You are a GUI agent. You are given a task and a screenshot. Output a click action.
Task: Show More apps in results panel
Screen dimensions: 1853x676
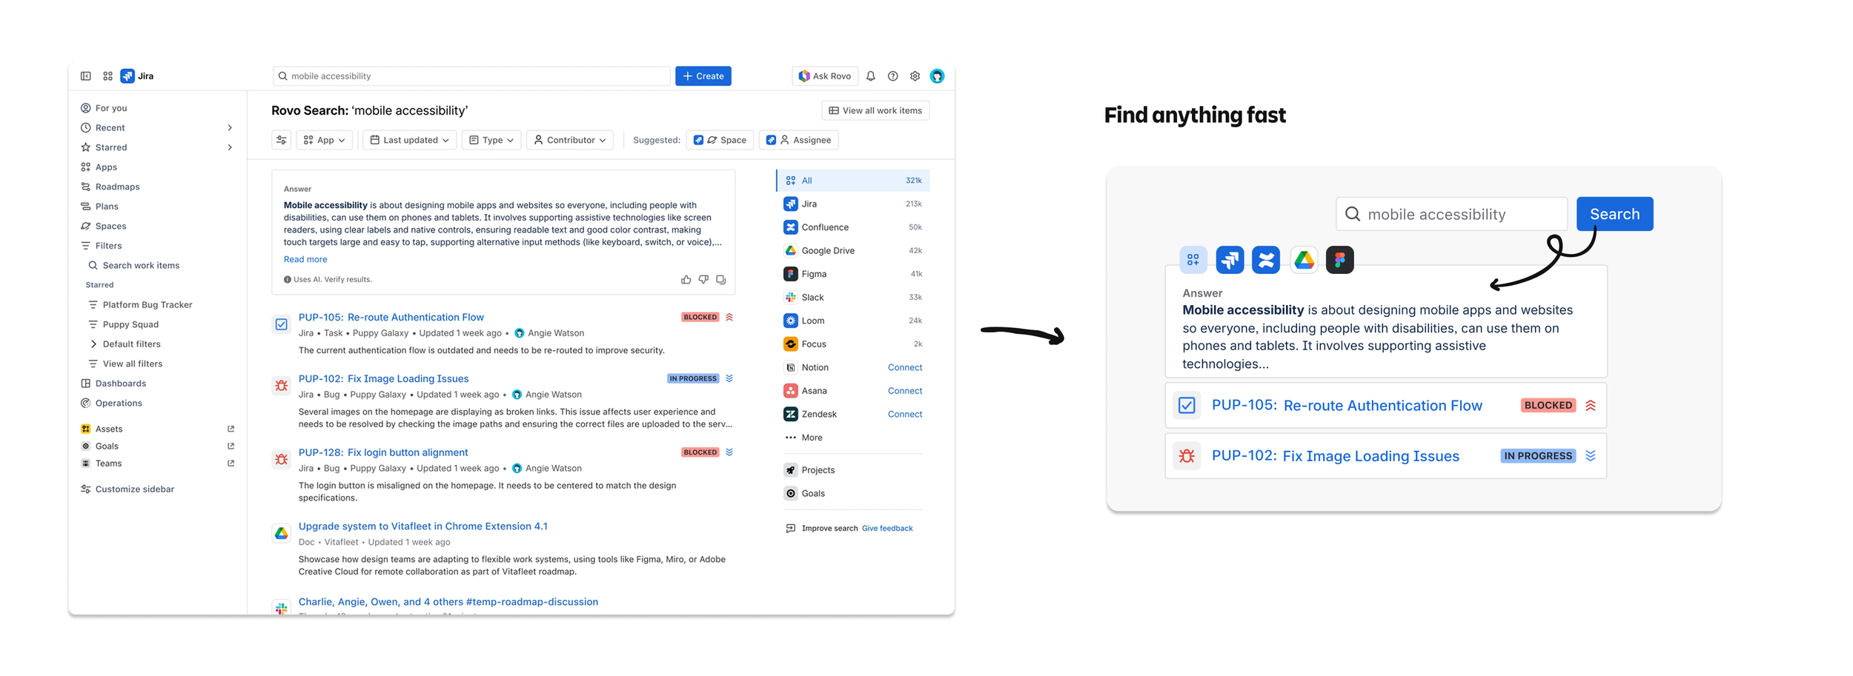tap(803, 438)
